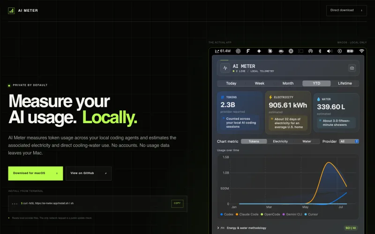Click the three dots in terminal box
This screenshot has height=234, width=375.
coord(15,204)
